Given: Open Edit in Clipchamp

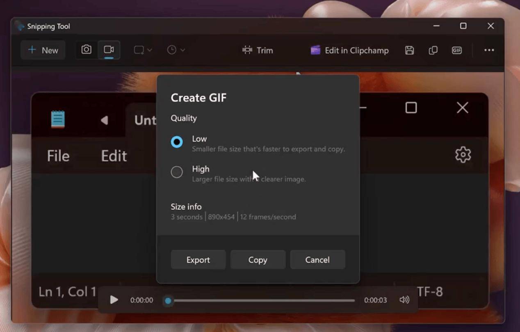Looking at the screenshot, I should [x=349, y=50].
